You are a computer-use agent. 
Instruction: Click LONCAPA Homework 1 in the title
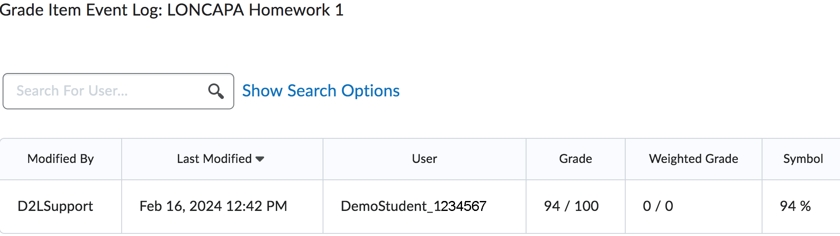255,10
